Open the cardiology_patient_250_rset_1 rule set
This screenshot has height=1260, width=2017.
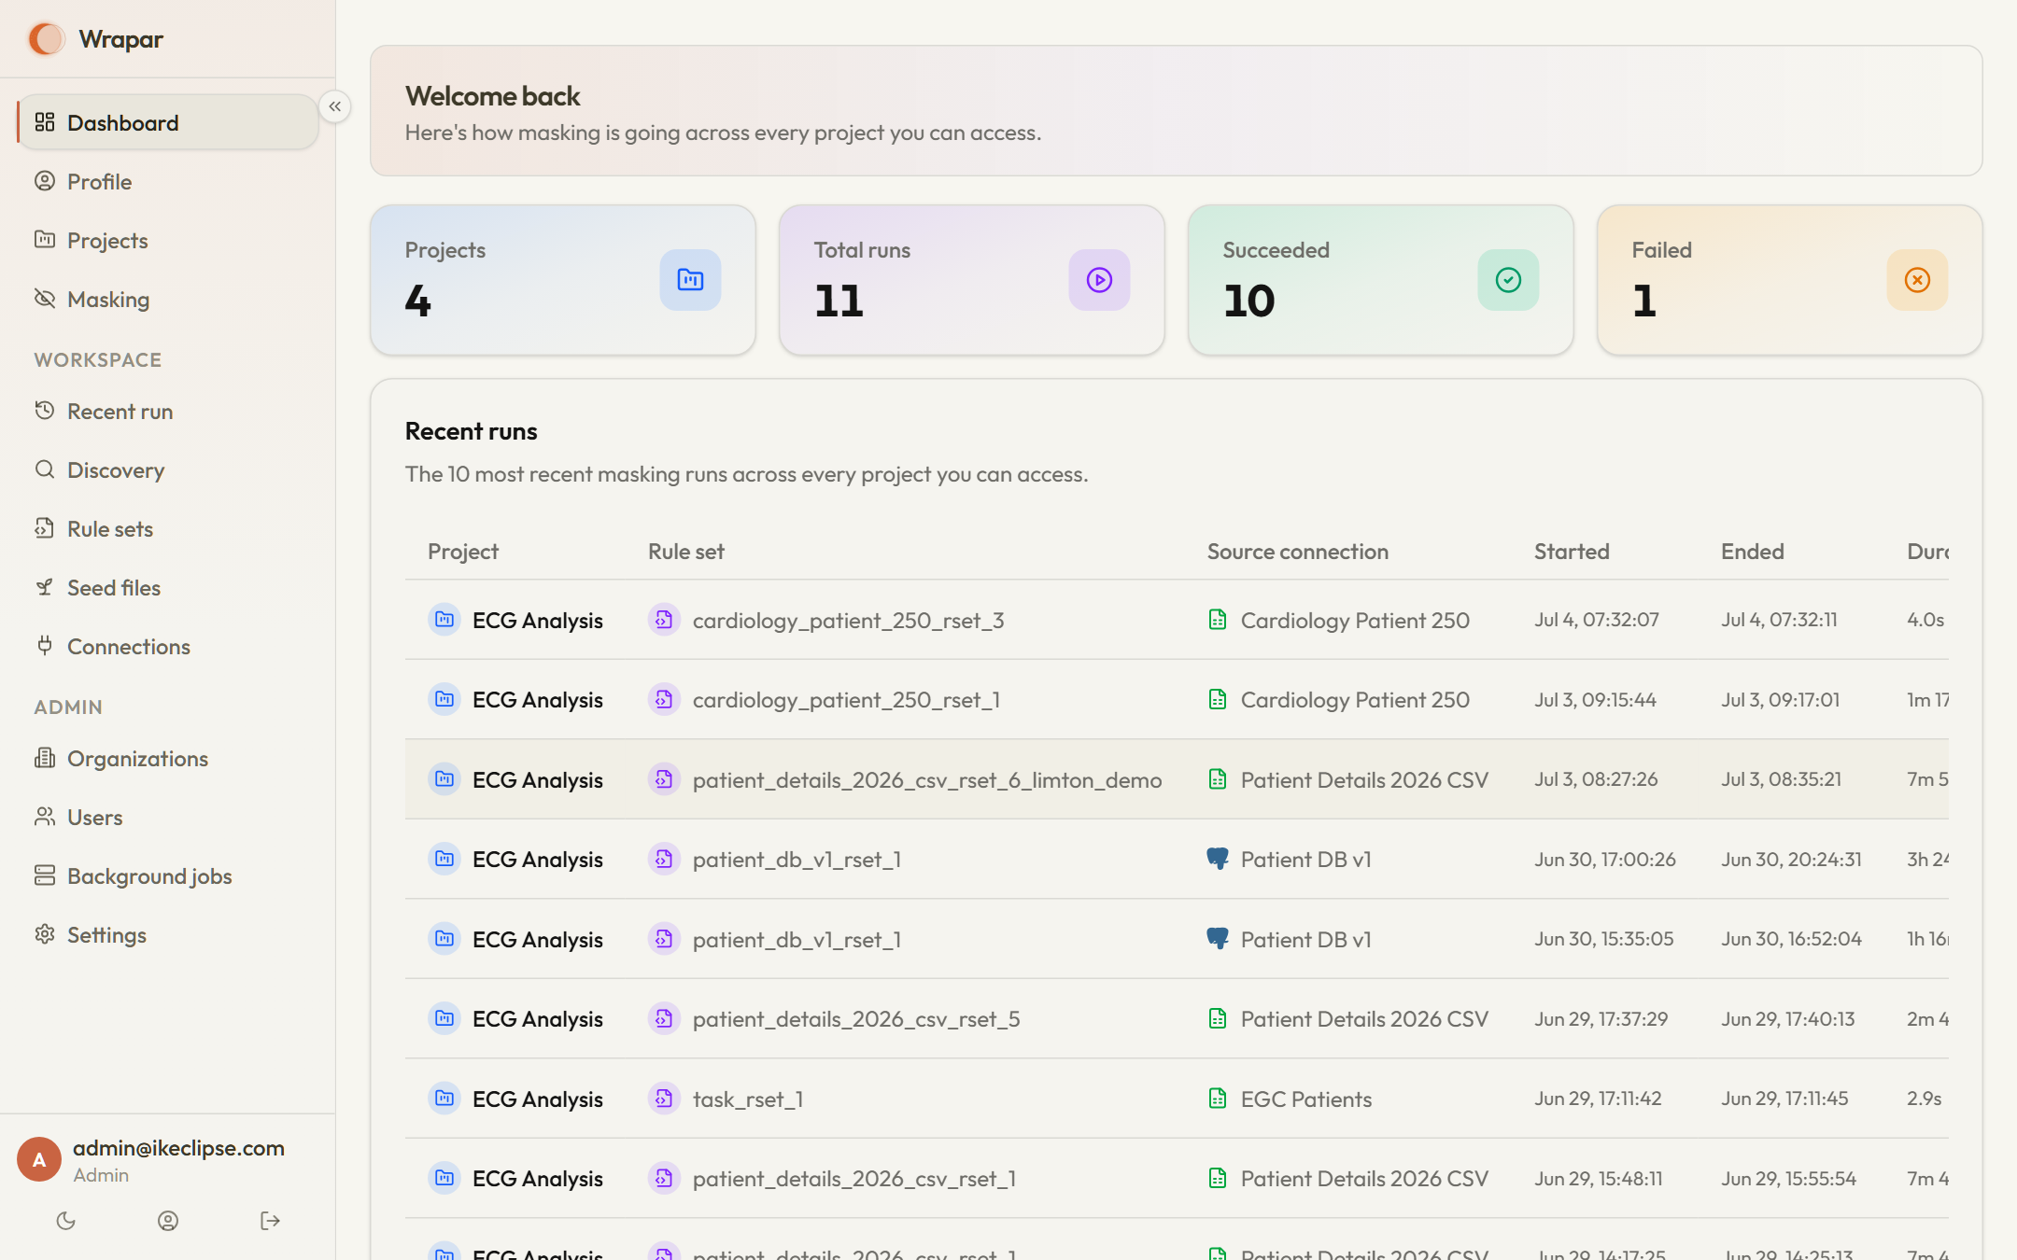pyautogui.click(x=846, y=700)
